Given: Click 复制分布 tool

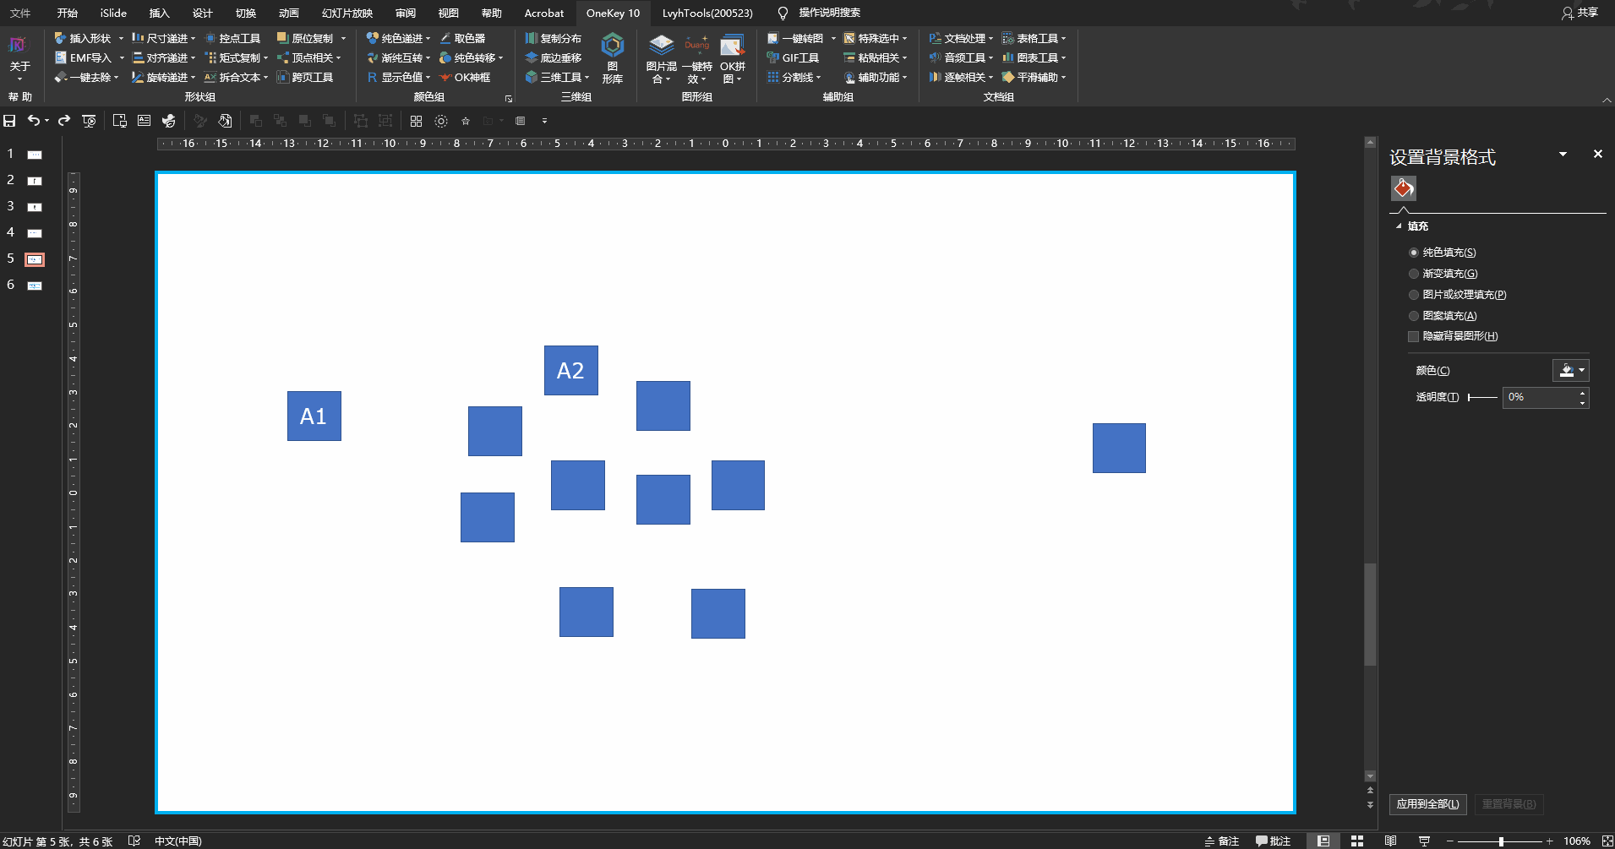Looking at the screenshot, I should 553,39.
